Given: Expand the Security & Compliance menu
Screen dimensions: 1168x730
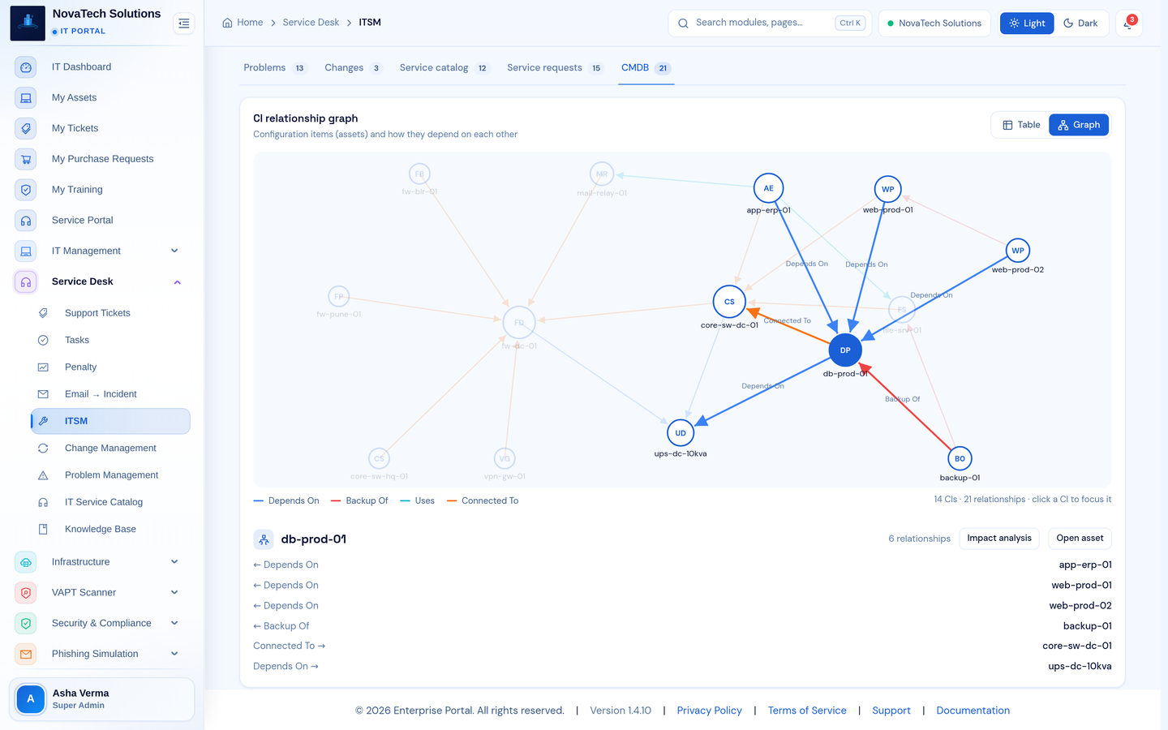Looking at the screenshot, I should (x=174, y=624).
